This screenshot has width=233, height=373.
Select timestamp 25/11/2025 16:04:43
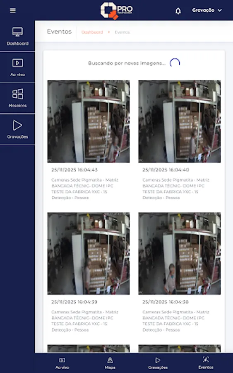pyautogui.click(x=74, y=170)
